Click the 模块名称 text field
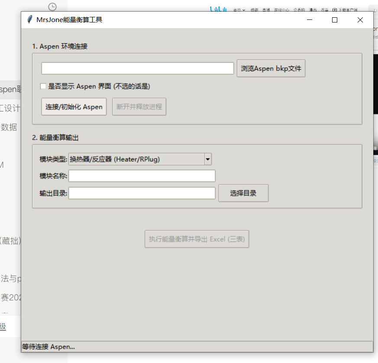This screenshot has height=363, width=378. 142,176
